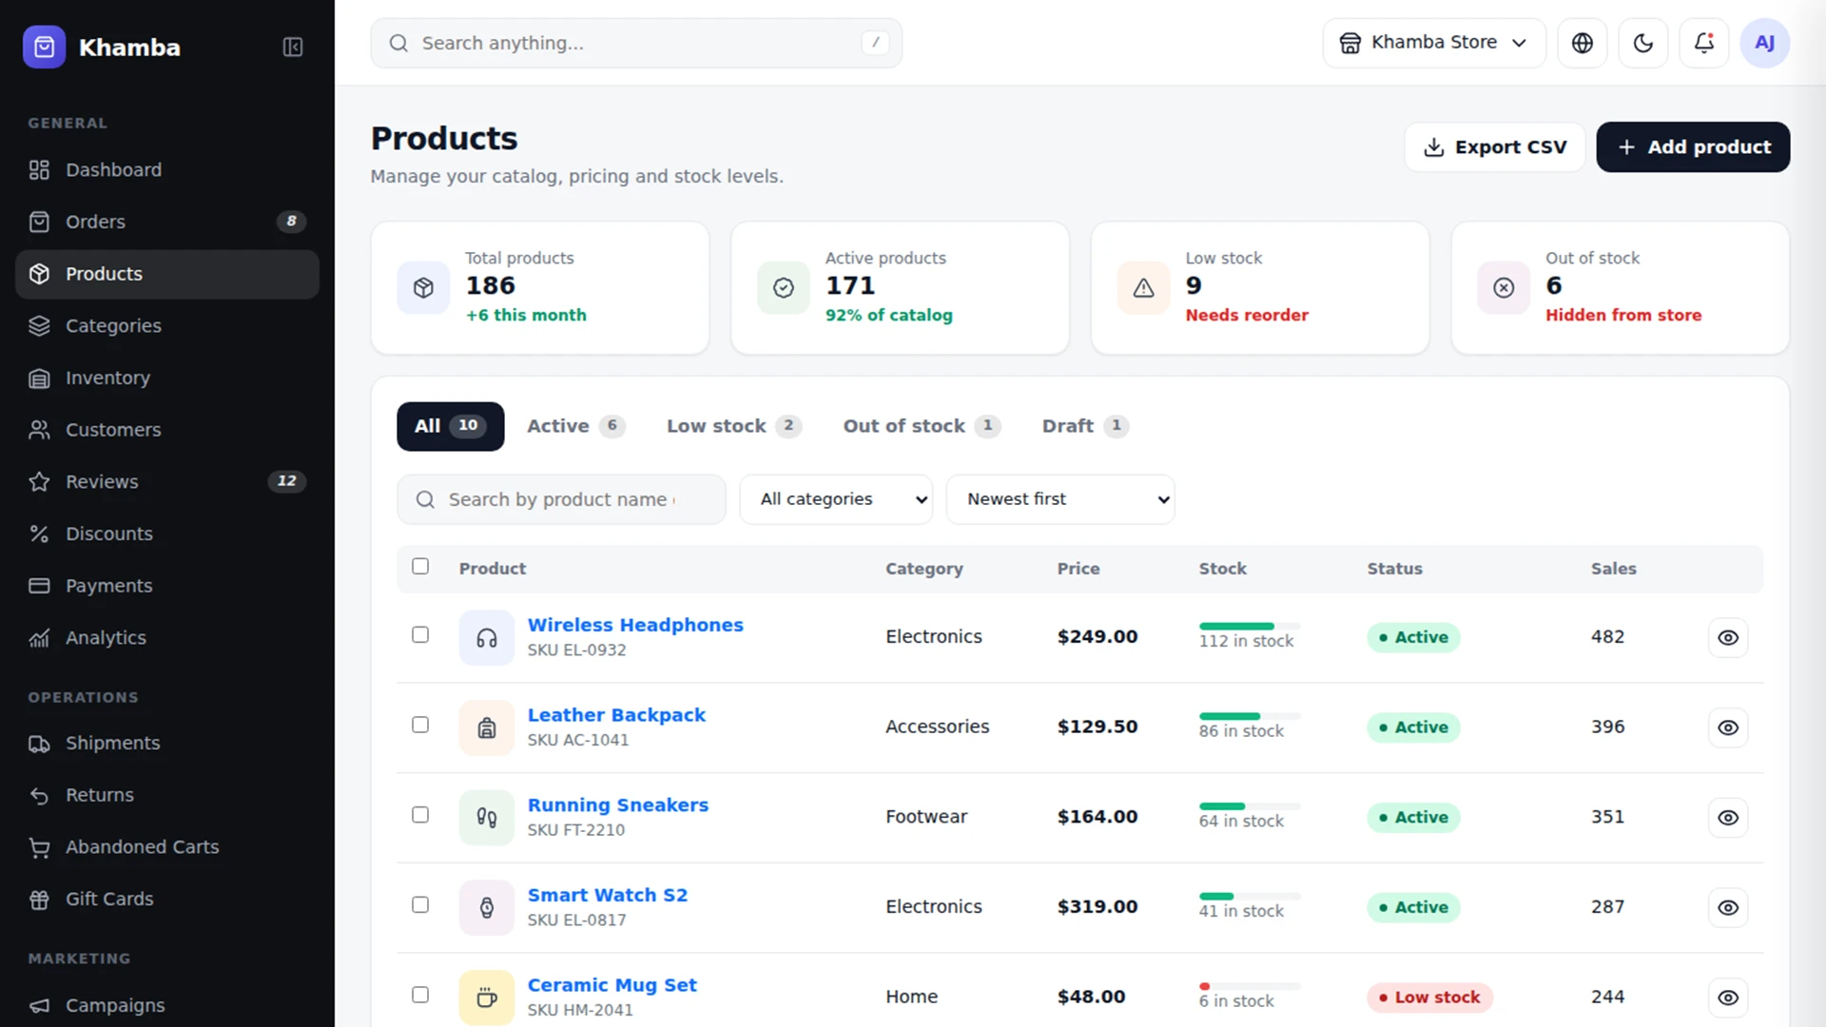View Wireless Headphones via eye icon
The image size is (1826, 1027).
click(x=1728, y=637)
